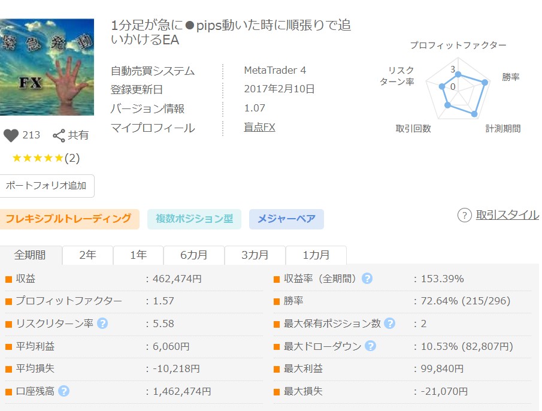The width and height of the screenshot is (542, 411).
Task: Click the five-star rating
Action: coord(38,158)
